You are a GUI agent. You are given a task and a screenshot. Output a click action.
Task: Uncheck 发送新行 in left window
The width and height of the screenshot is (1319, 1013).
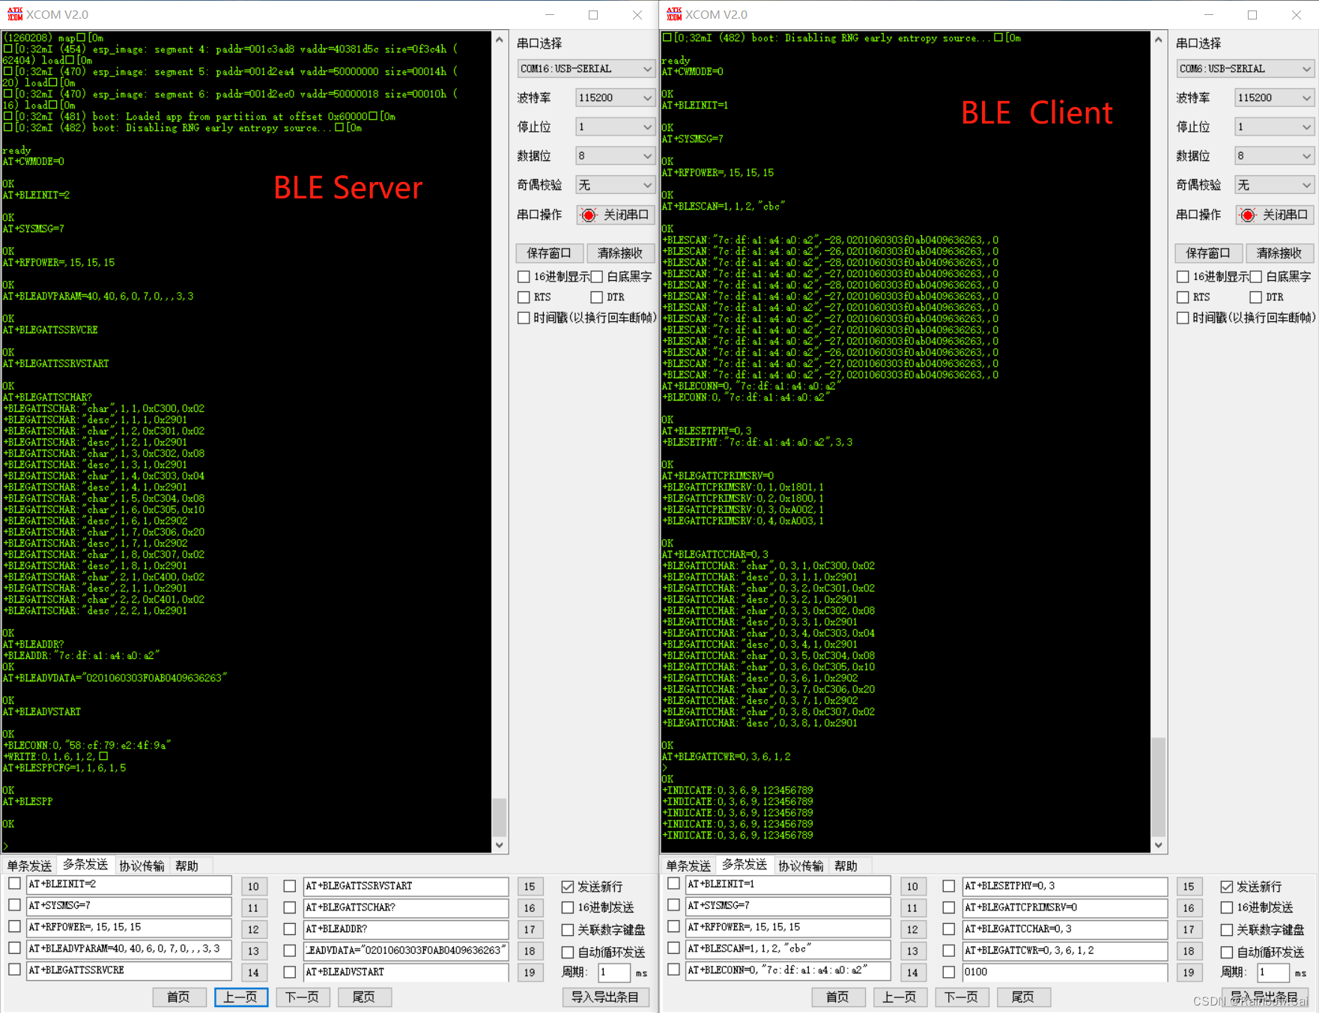568,887
